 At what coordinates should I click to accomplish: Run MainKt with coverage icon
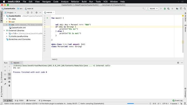pos(168,8)
